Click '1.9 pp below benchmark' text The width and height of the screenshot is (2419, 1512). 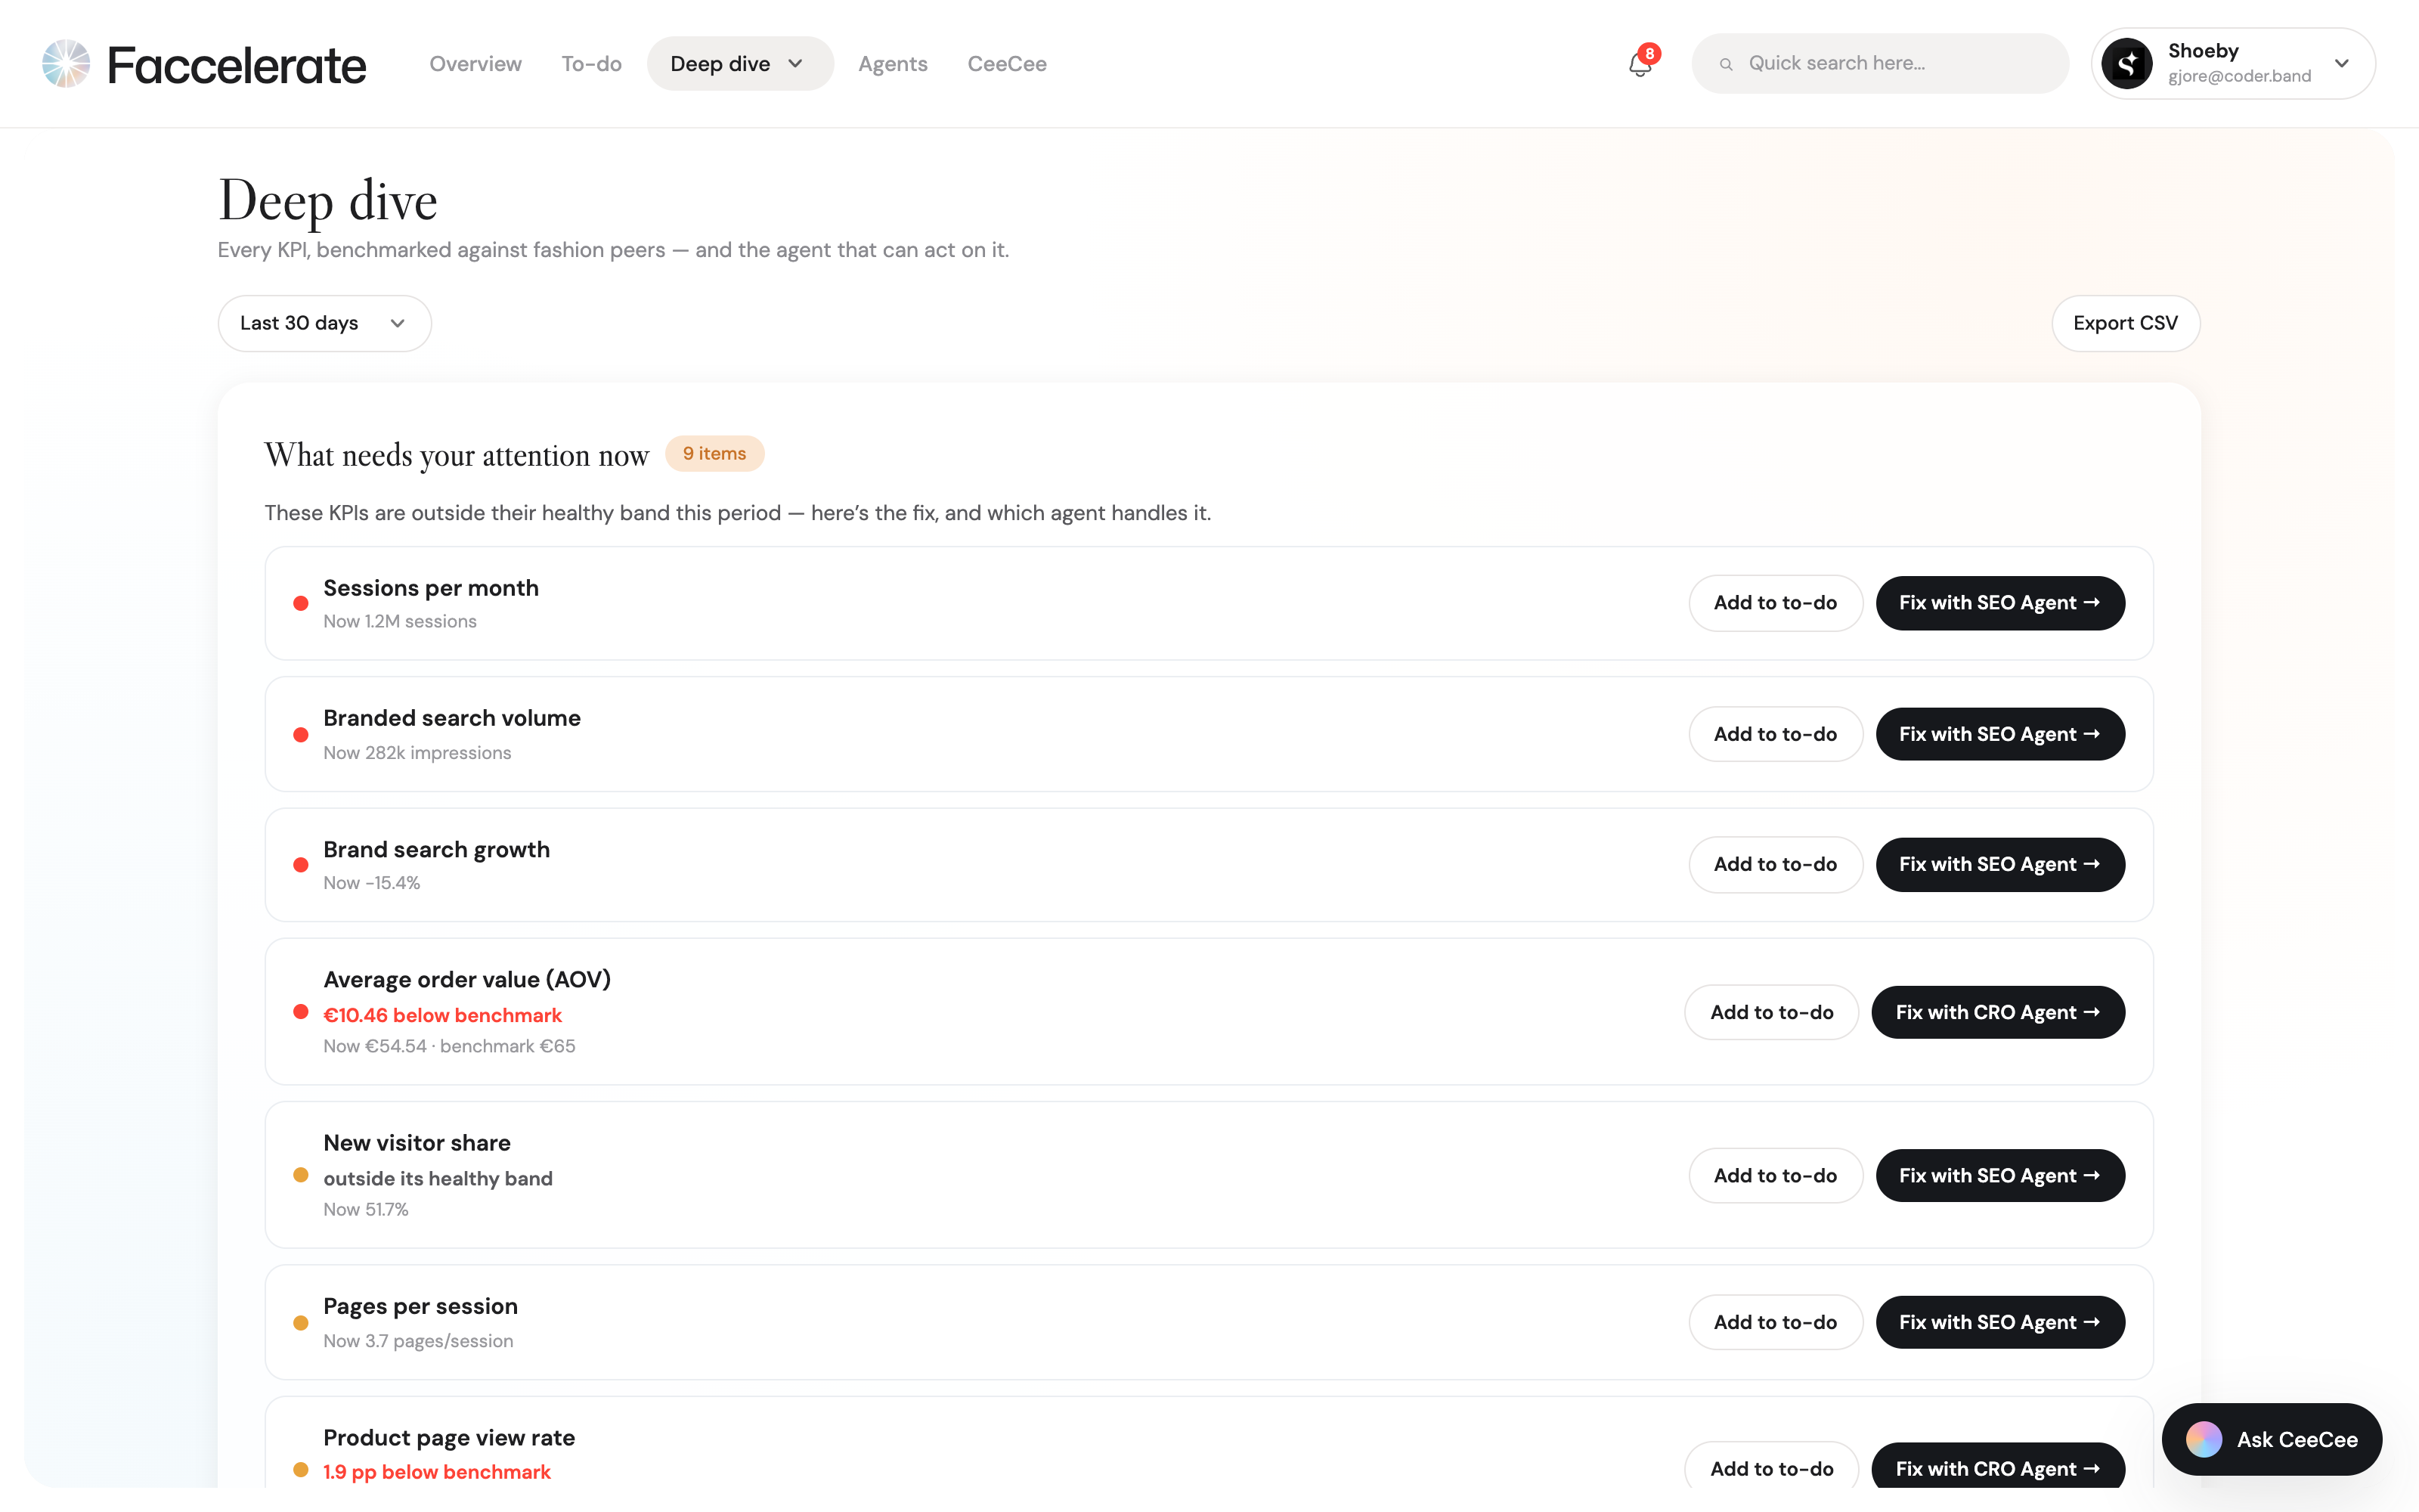pyautogui.click(x=437, y=1472)
